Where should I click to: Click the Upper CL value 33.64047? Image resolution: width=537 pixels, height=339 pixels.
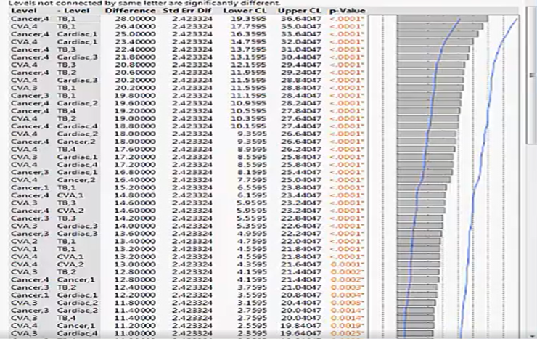pos(301,34)
